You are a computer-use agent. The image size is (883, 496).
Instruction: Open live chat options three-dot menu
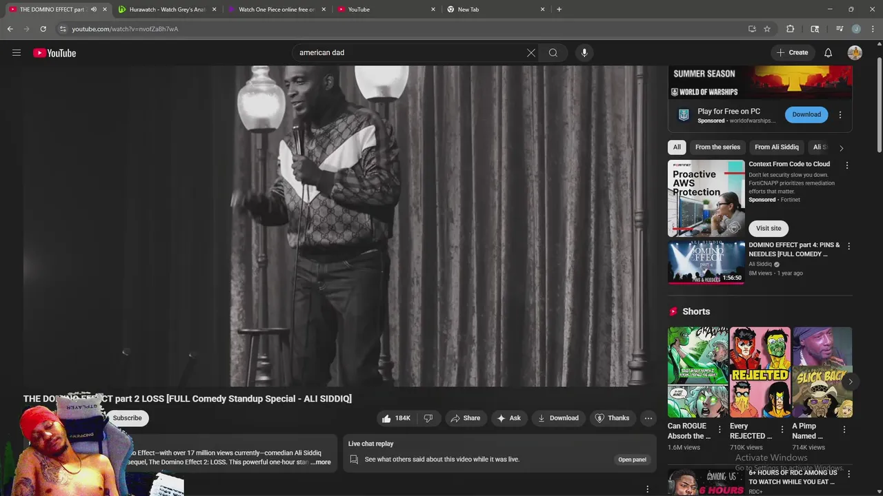click(647, 489)
